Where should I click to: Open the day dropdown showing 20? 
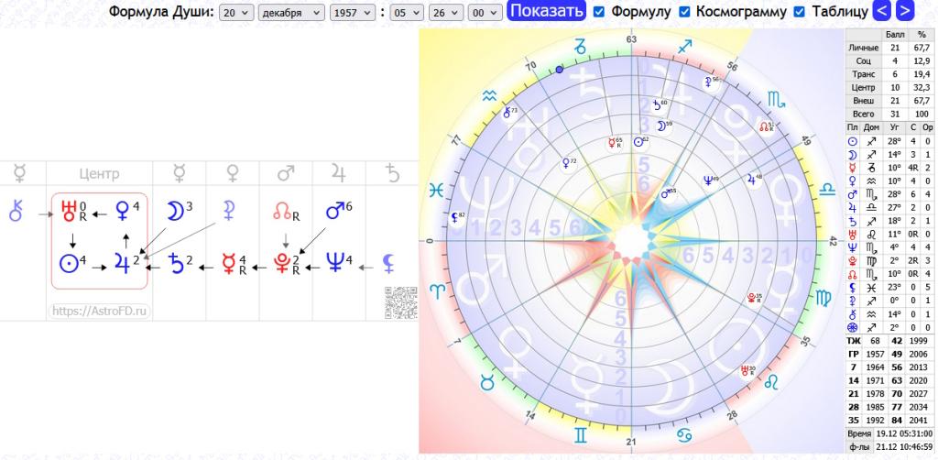coord(235,12)
